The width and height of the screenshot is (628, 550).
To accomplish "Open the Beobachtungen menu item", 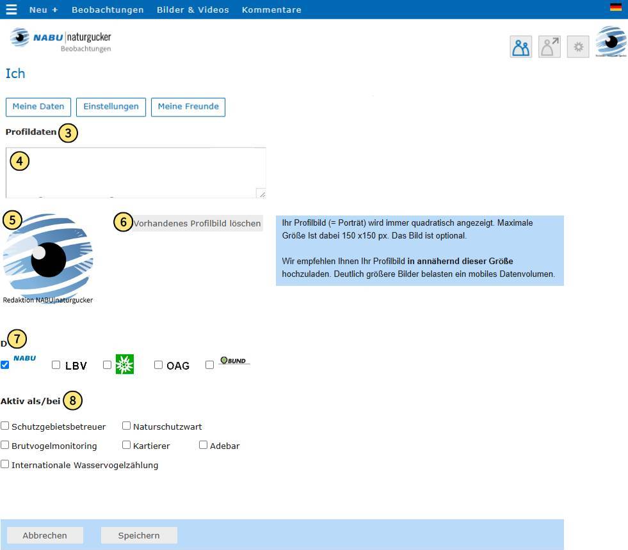I will [108, 10].
